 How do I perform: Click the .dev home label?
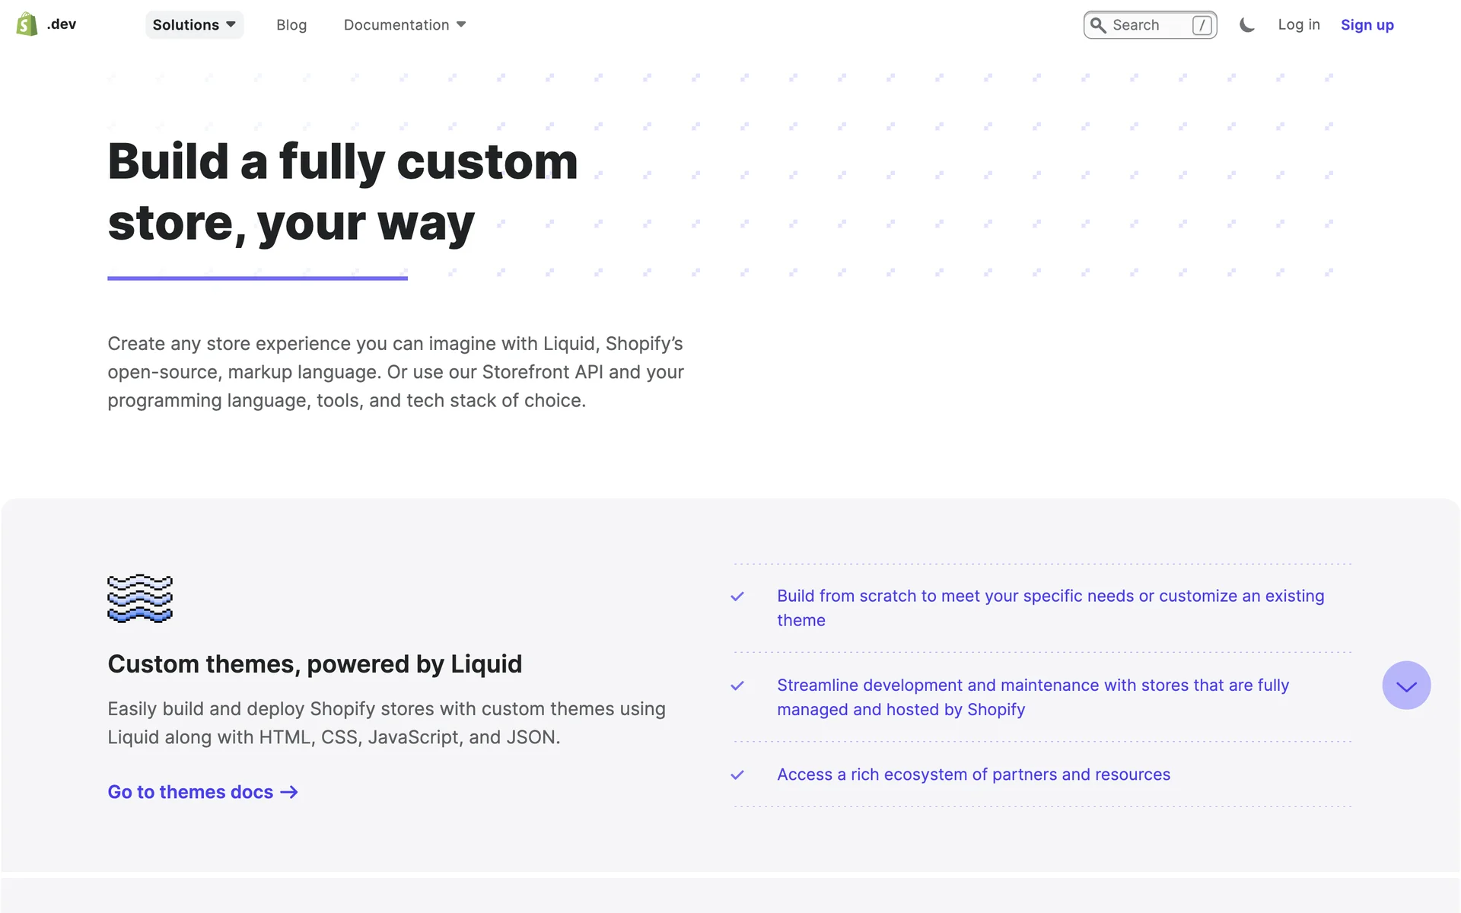tap(62, 24)
